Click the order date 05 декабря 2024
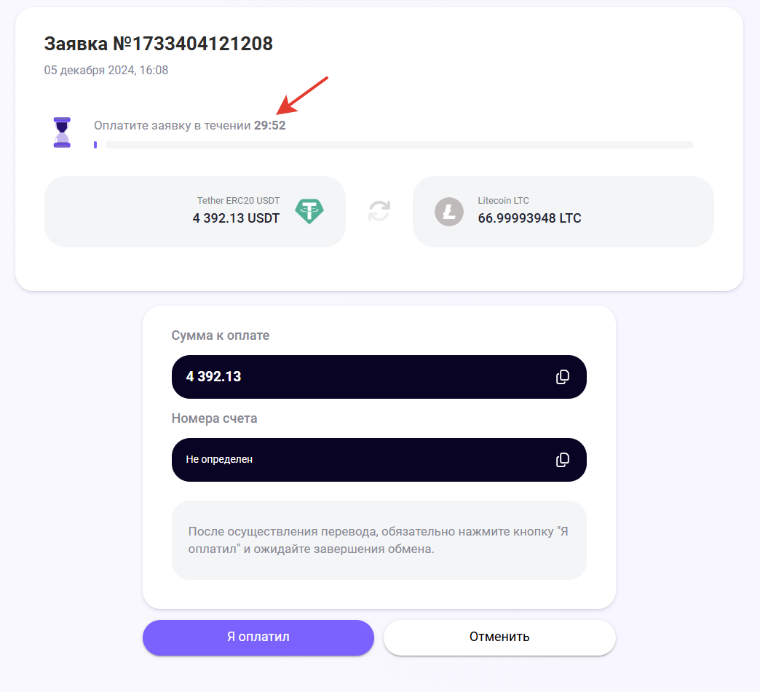This screenshot has height=692, width=760. [106, 71]
